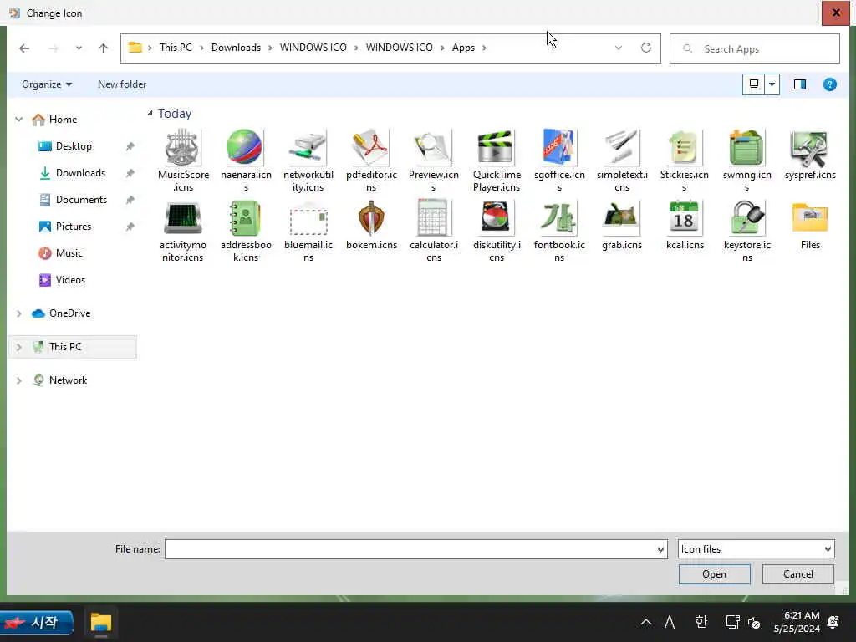Screen dimensions: 856x642
Task: Expand the OneDrive tree node
Action: [x=18, y=313]
